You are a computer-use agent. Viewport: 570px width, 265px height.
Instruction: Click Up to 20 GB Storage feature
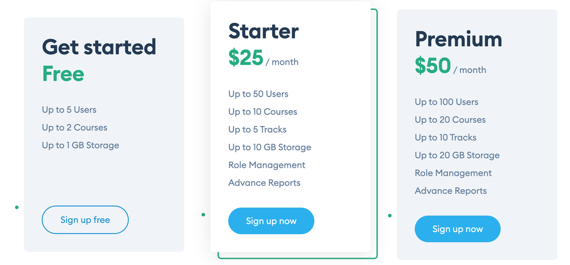coord(457,155)
